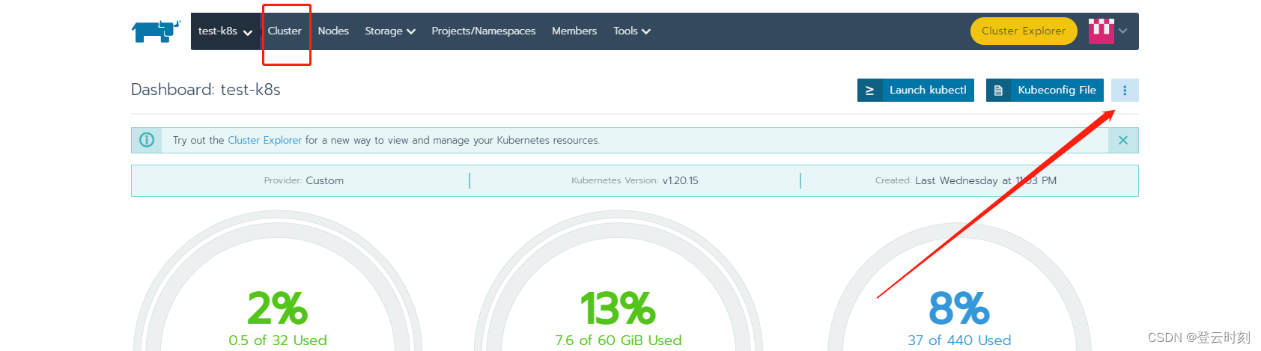Click the Created Last Wednesday text
Image resolution: width=1261 pixels, height=351 pixels.
(966, 180)
